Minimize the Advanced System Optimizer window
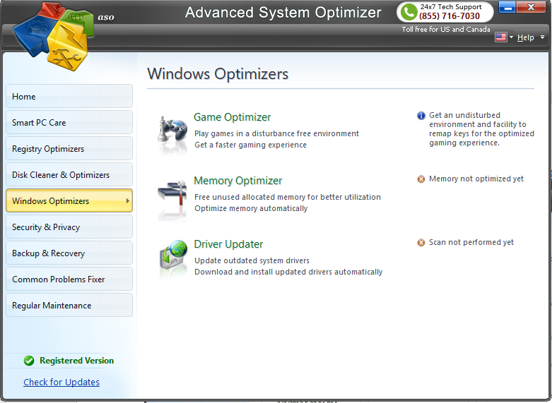 click(x=507, y=7)
